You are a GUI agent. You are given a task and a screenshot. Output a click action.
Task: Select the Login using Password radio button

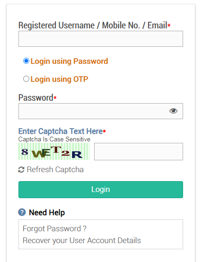click(x=26, y=61)
